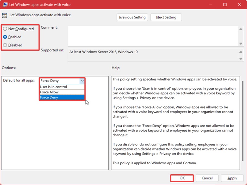247x185 pixels.
Task: Click the policy setting icon beside the heading
Action: [5, 15]
